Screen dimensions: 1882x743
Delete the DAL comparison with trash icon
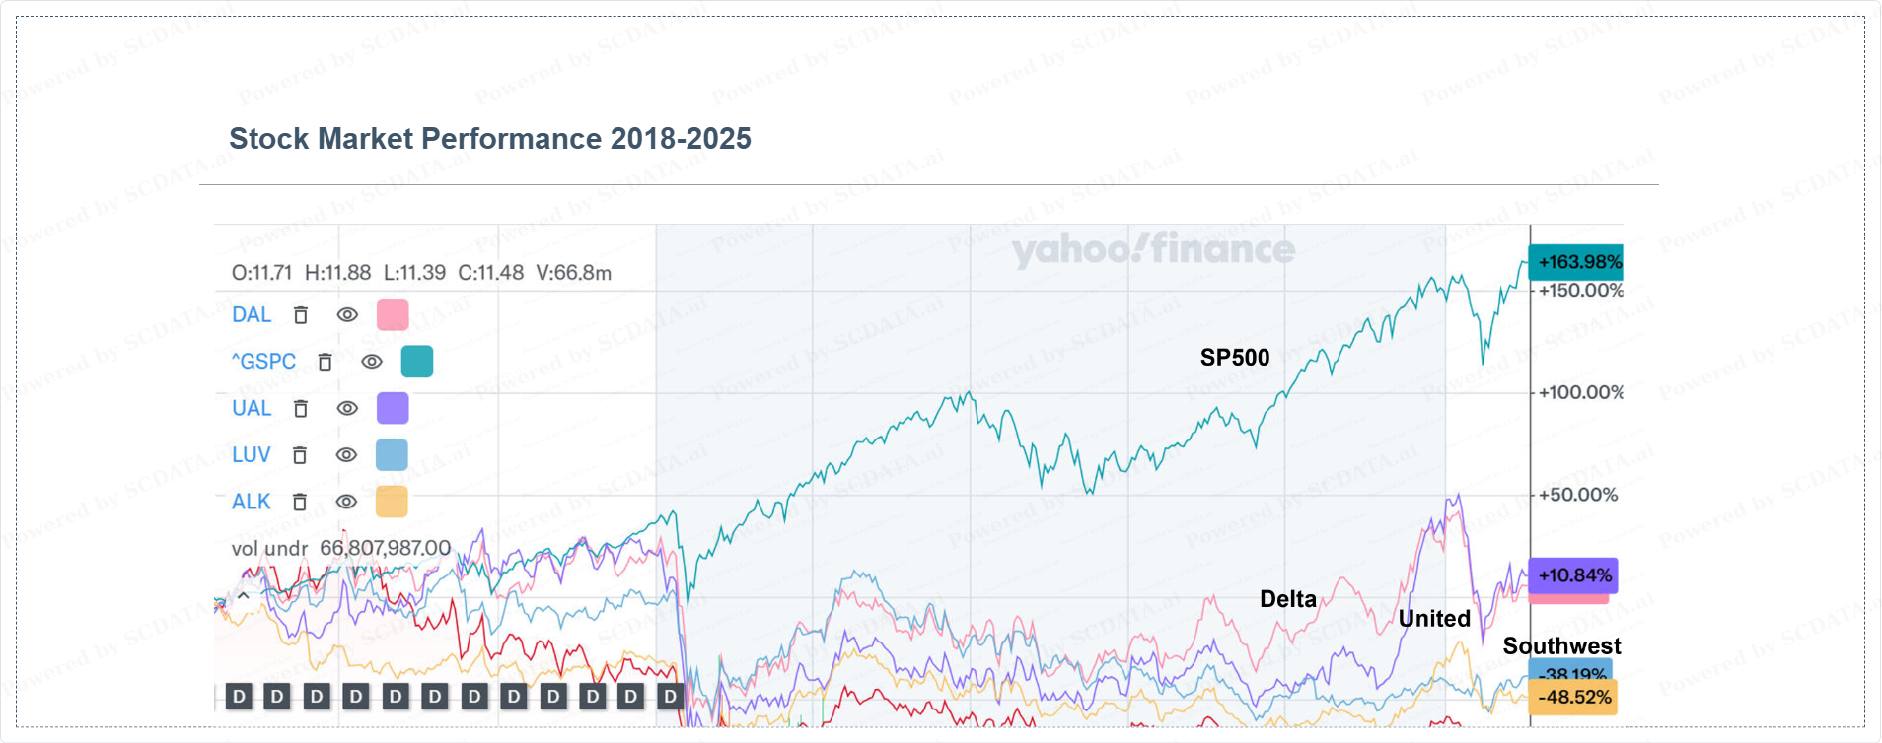[301, 315]
